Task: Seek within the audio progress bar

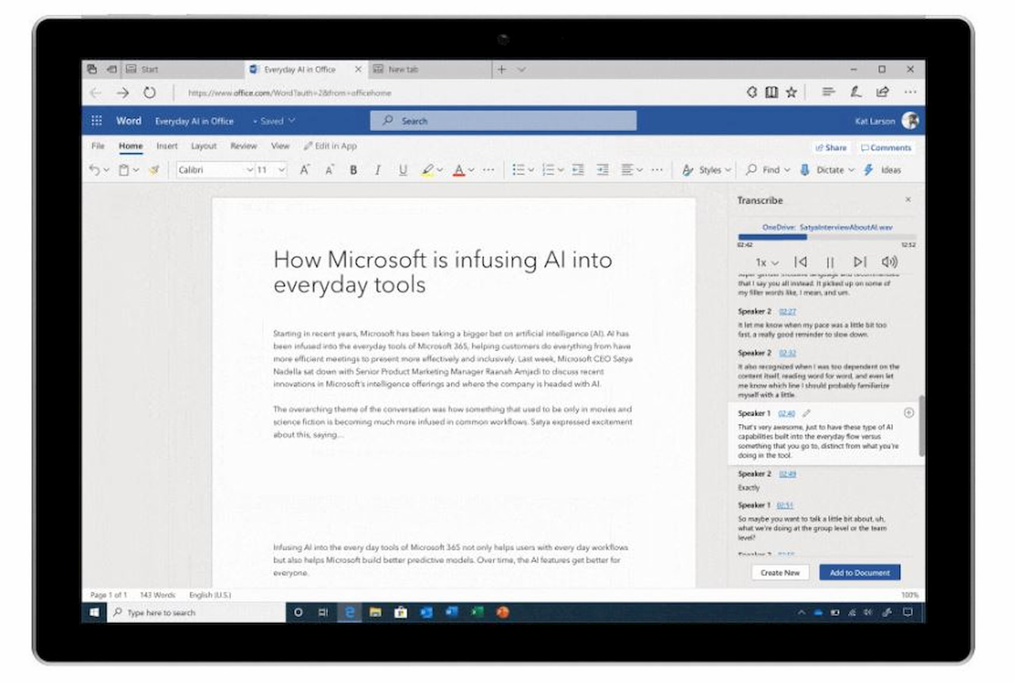Action: tap(826, 236)
